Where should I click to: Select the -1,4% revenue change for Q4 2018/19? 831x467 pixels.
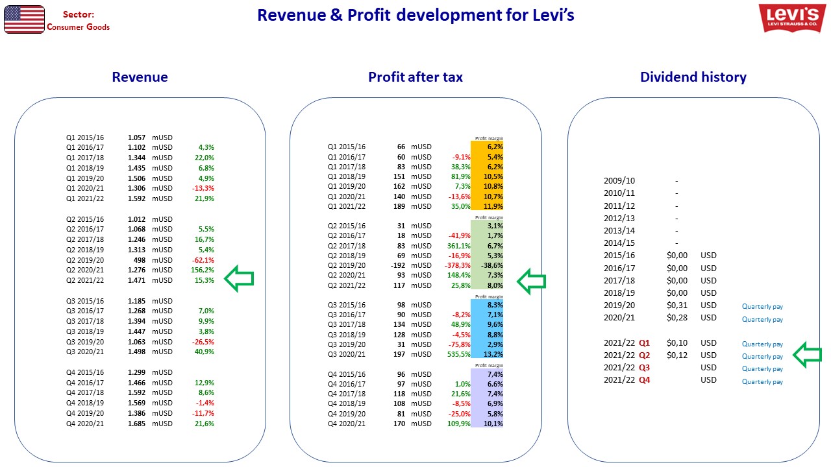205,403
